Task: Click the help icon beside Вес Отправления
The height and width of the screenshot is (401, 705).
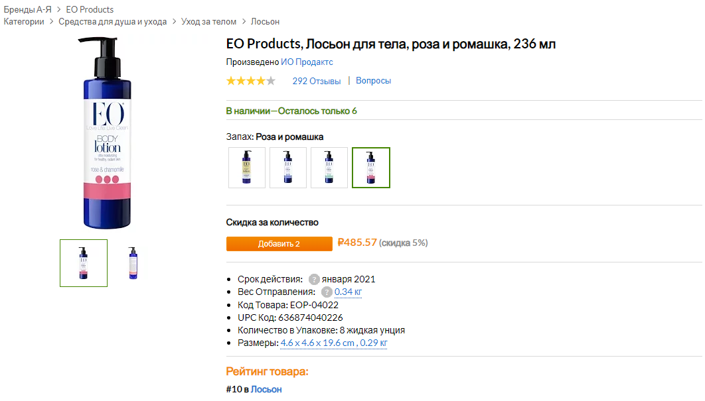Action: click(x=327, y=292)
